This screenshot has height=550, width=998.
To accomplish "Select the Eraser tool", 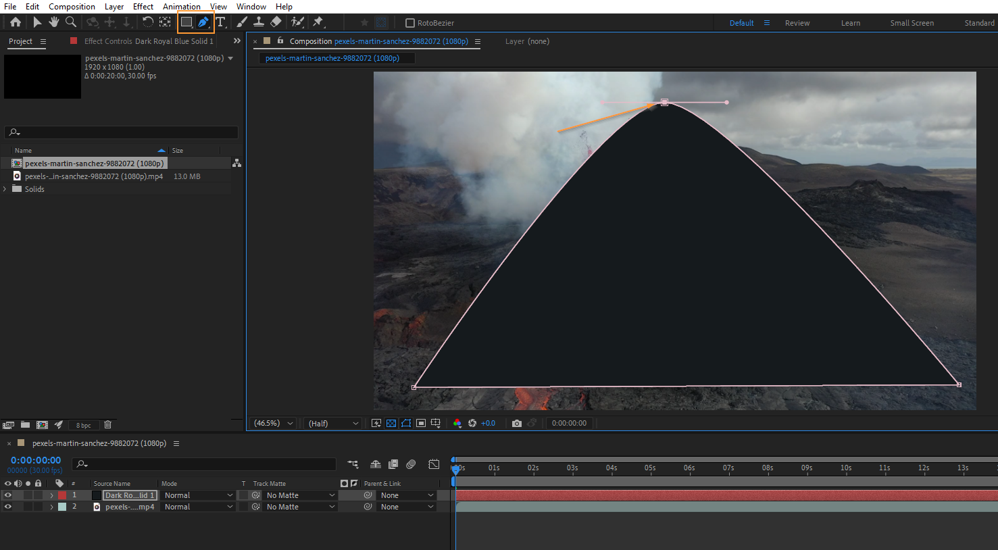I will coord(276,22).
